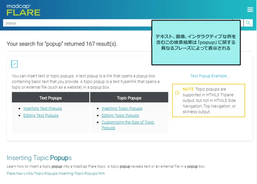257x184 pixels.
Task: Open the hamburger menu icon
Action: pyautogui.click(x=250, y=10)
